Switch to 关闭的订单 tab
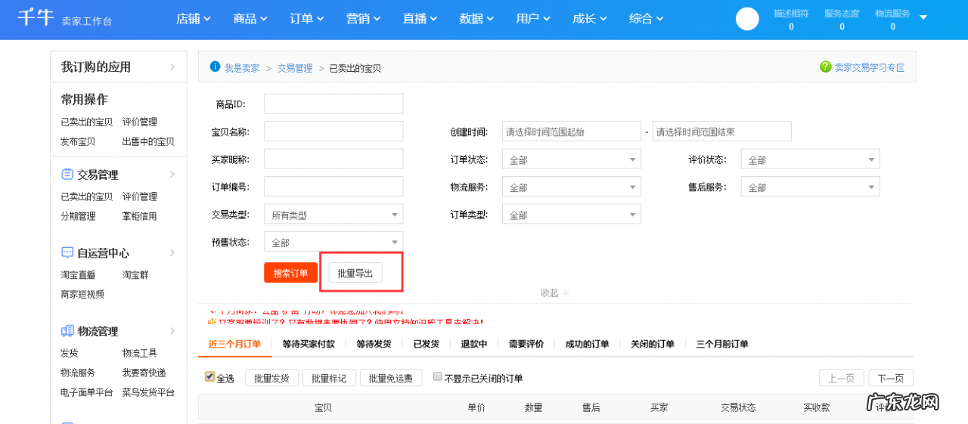The height and width of the screenshot is (424, 968). 653,344
